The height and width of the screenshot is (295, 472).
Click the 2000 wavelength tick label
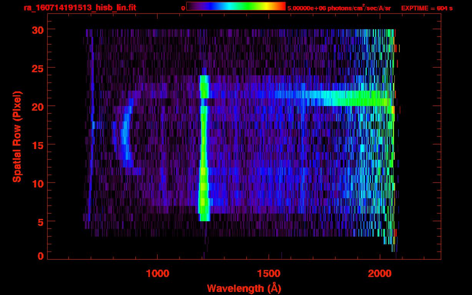point(380,273)
